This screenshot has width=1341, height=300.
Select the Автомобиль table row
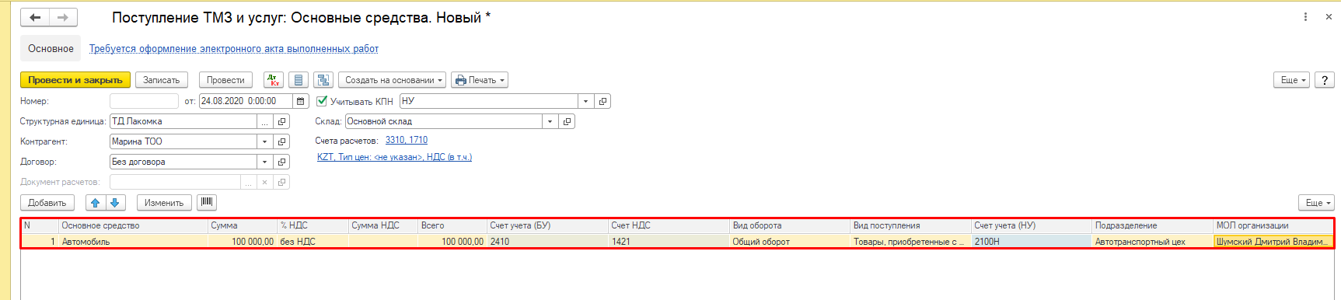click(x=677, y=242)
